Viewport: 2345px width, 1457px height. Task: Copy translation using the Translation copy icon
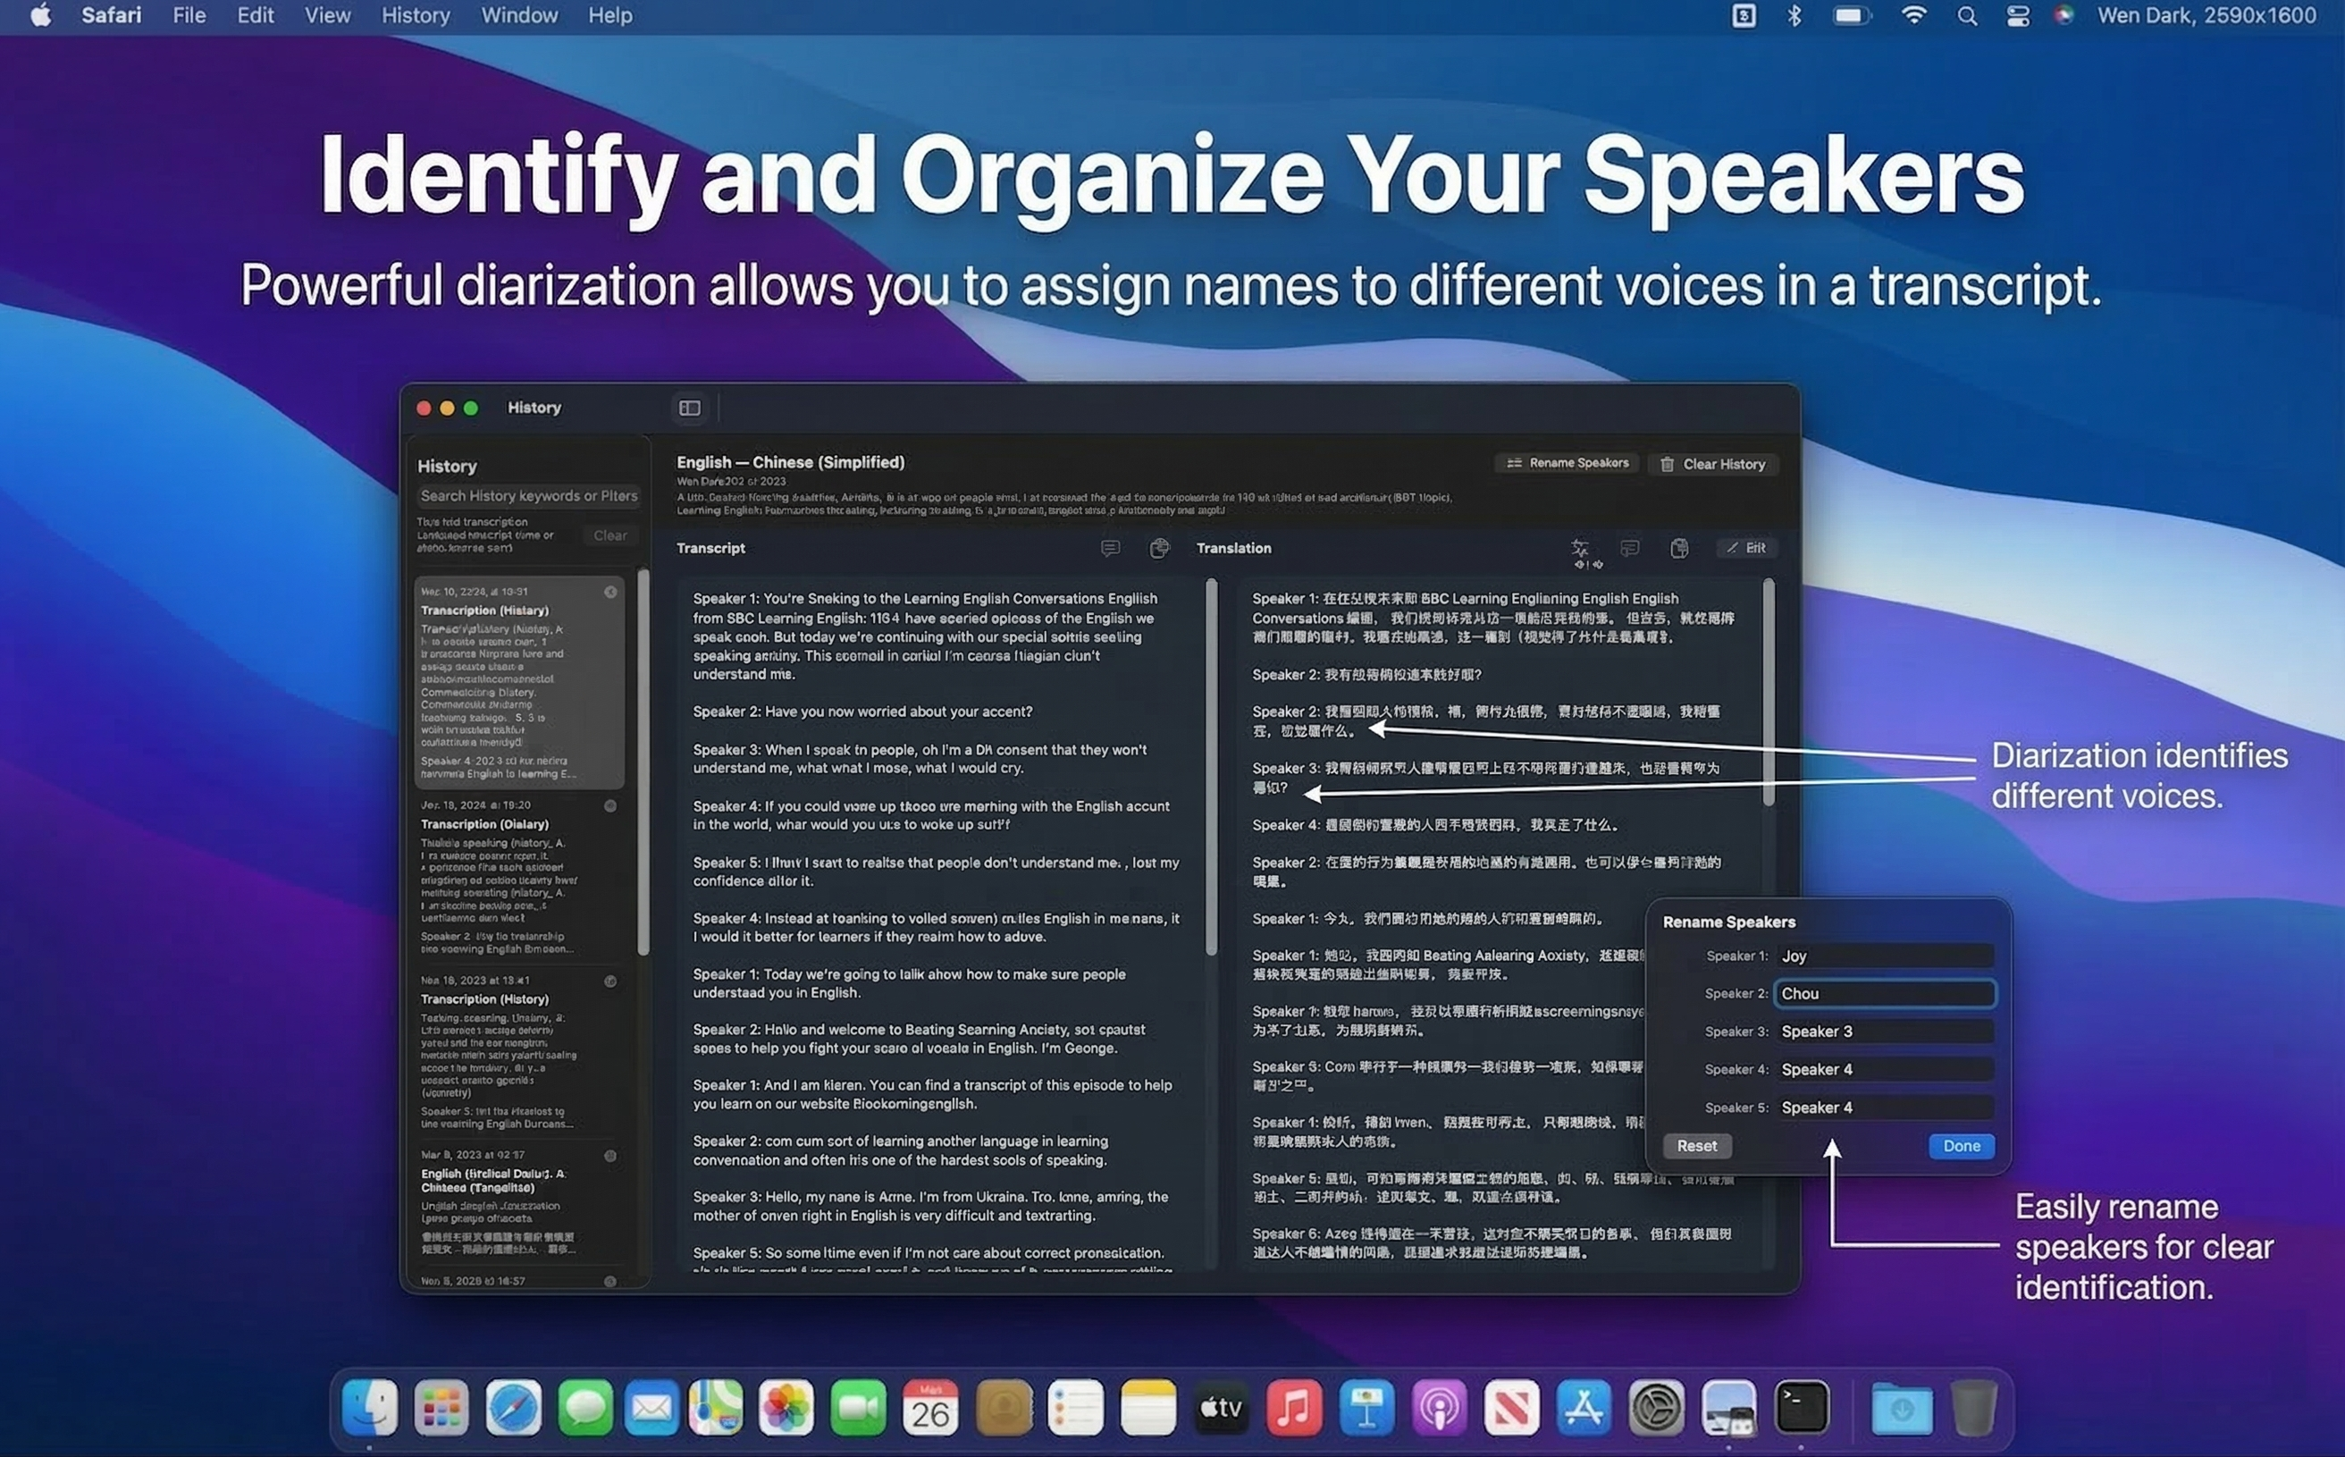1678,548
